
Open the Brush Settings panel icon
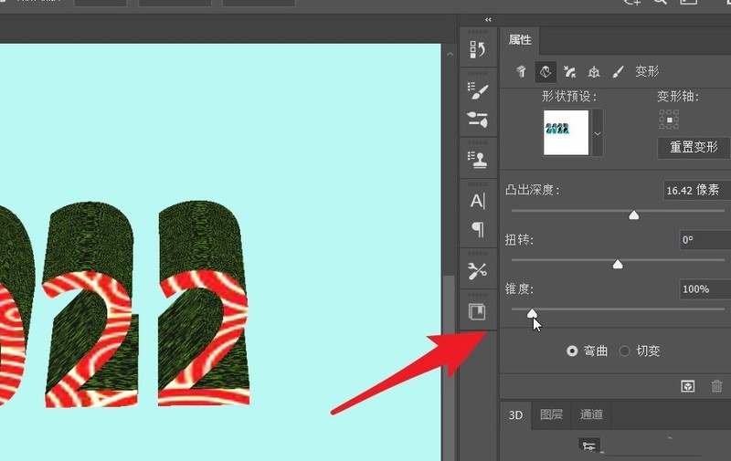(478, 90)
